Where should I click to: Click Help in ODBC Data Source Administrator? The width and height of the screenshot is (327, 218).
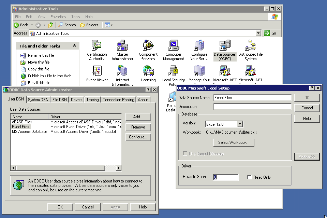pyautogui.click(x=143, y=207)
